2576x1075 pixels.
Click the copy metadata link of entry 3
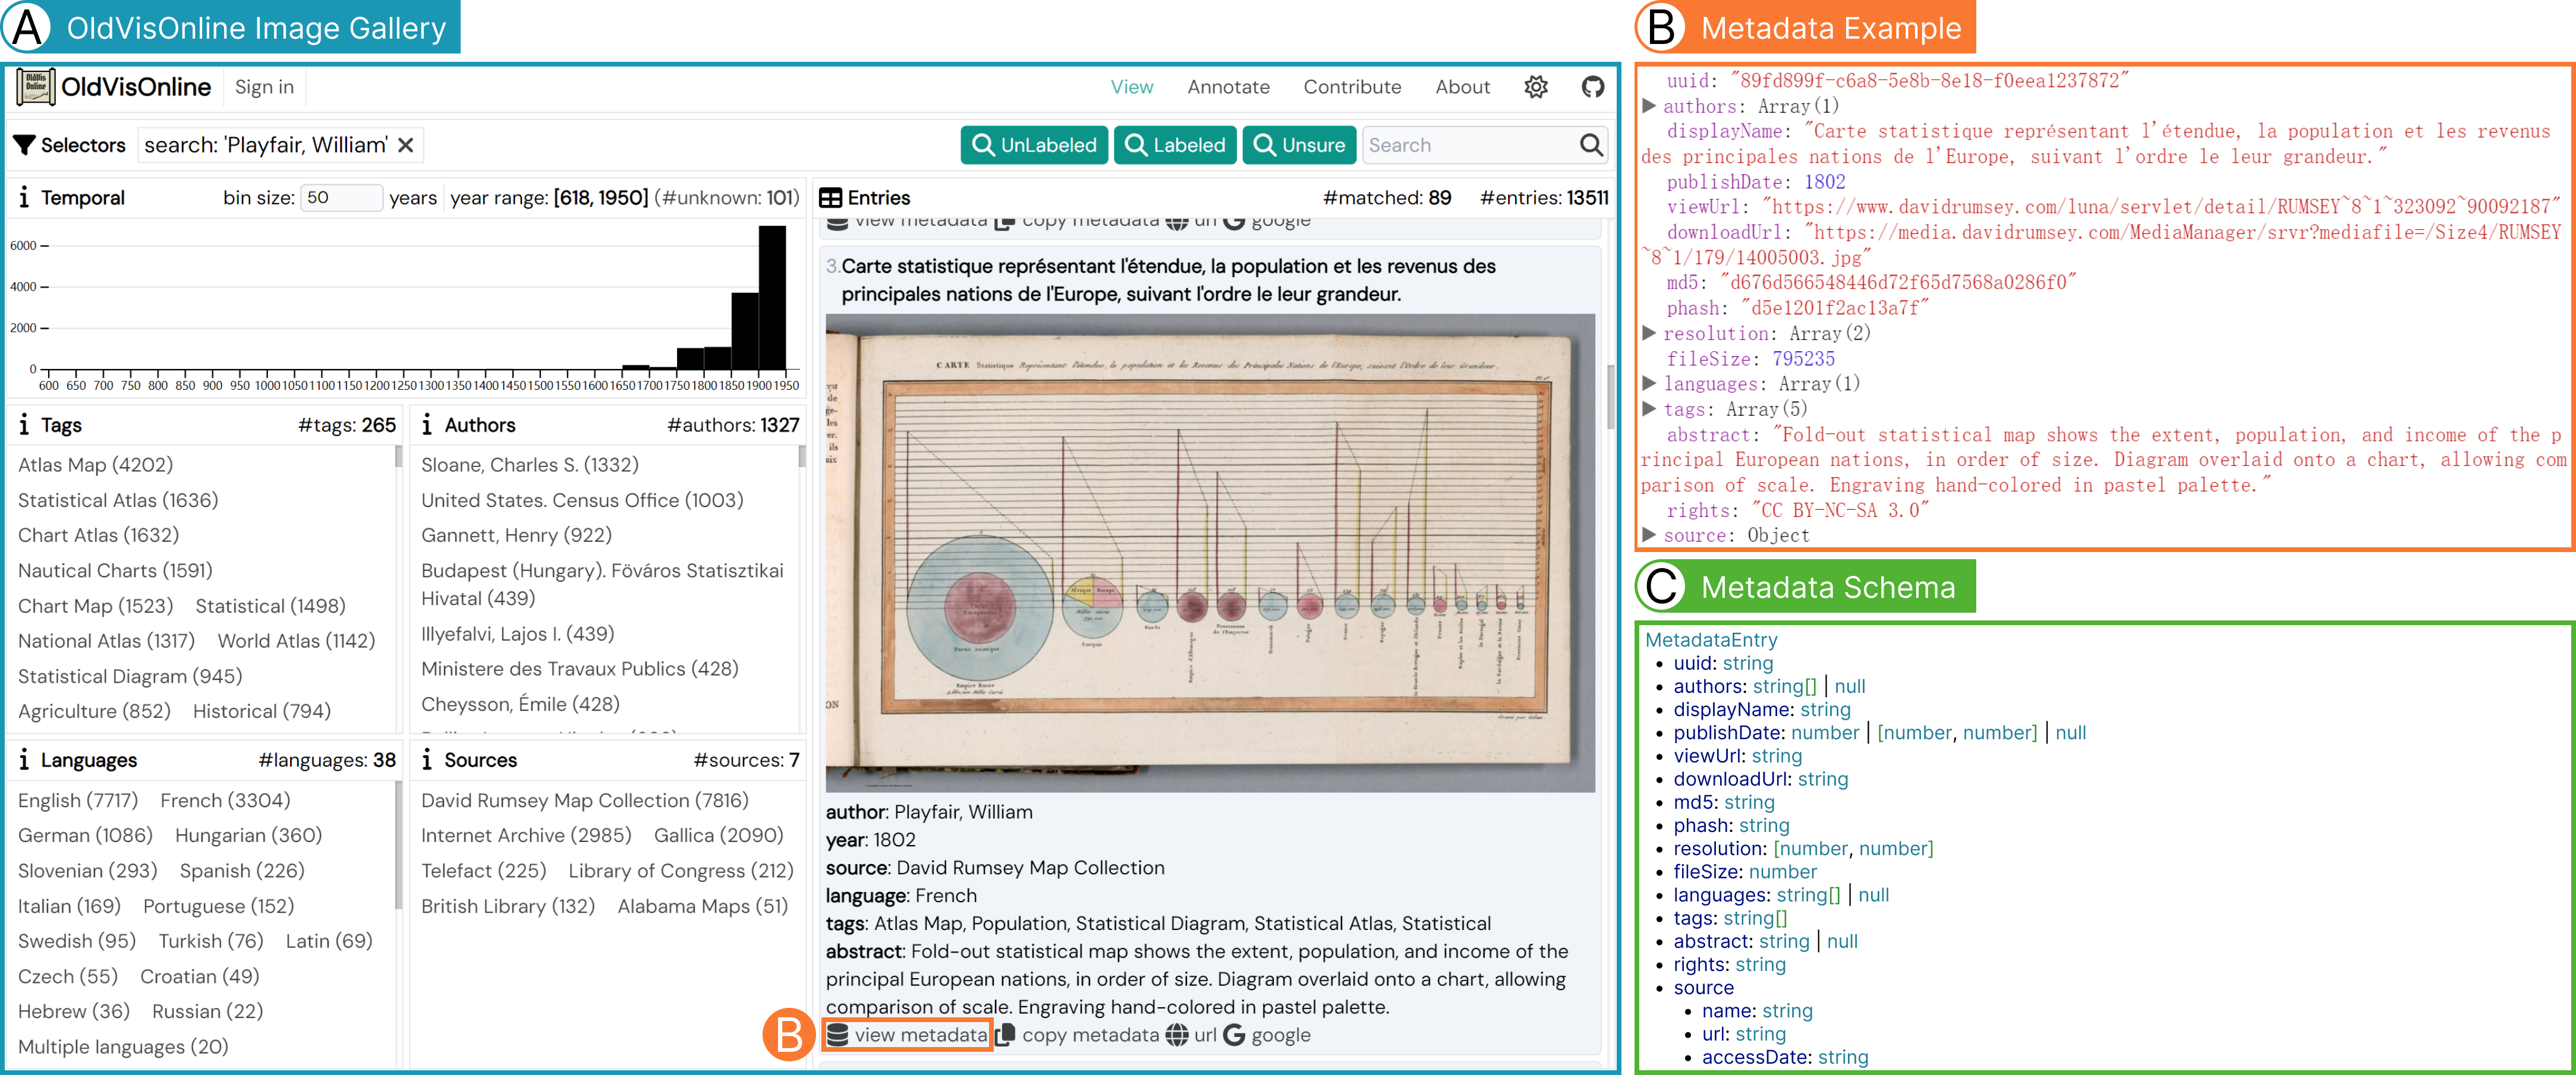point(1090,1034)
